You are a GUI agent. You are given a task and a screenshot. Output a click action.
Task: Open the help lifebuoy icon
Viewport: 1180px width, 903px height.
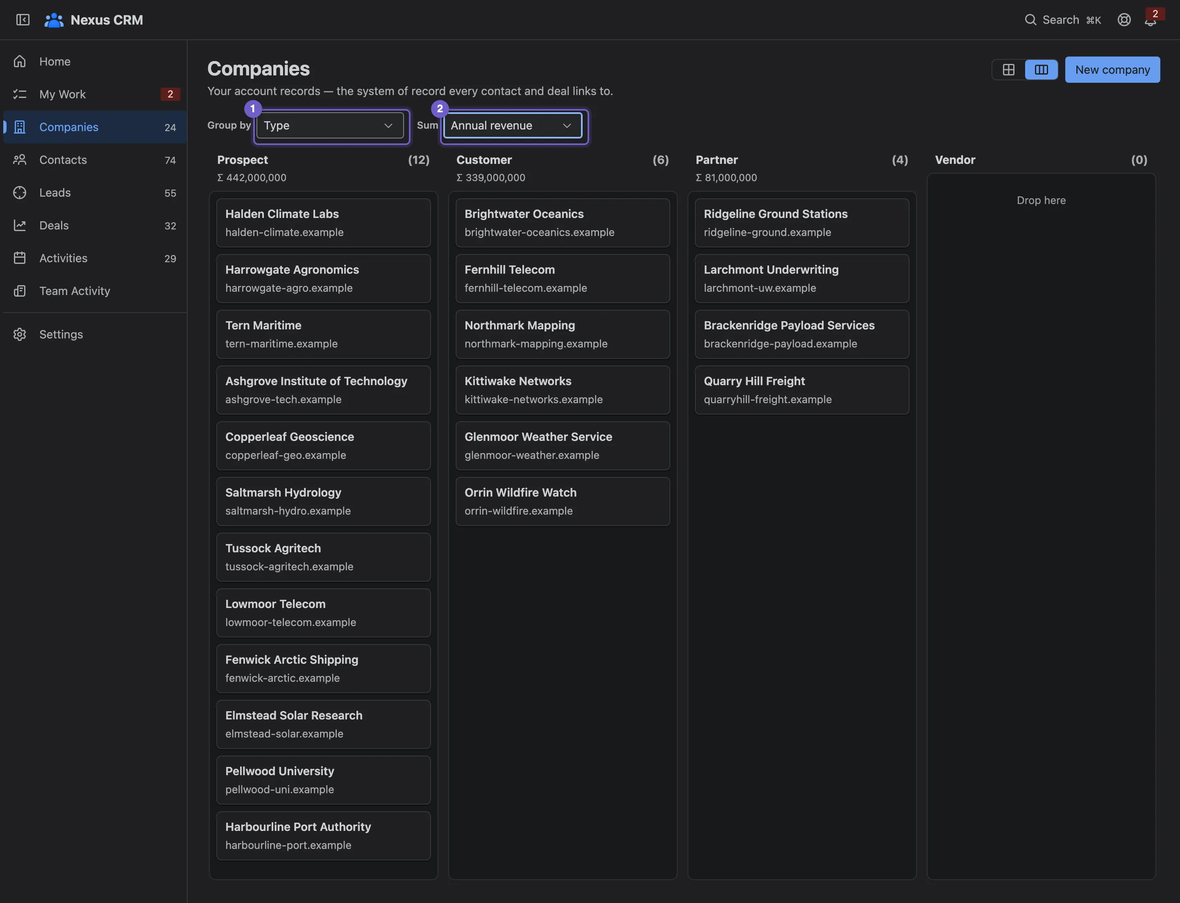click(x=1124, y=20)
